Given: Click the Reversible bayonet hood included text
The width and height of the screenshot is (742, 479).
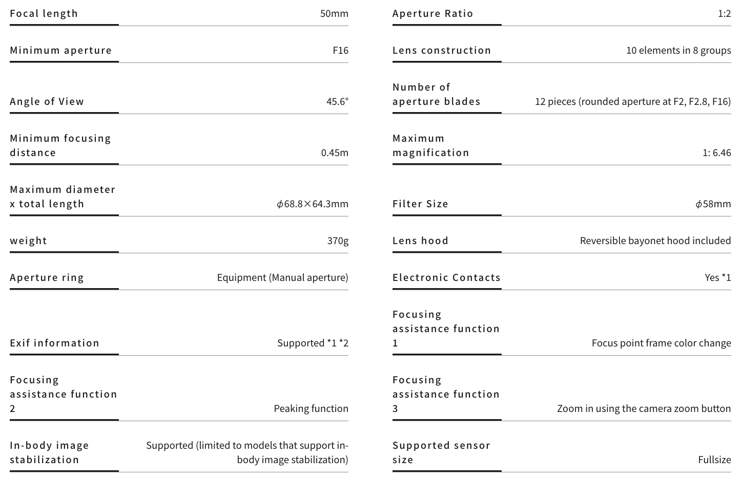Looking at the screenshot, I should (655, 241).
